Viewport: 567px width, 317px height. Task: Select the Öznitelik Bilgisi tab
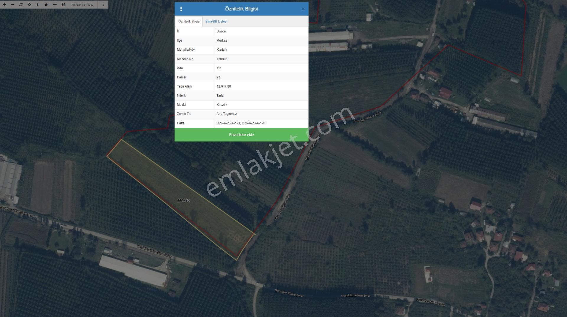pos(189,22)
